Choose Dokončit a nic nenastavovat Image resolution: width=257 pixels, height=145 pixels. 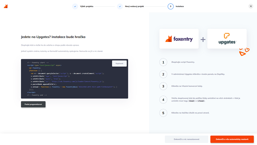point(187,139)
